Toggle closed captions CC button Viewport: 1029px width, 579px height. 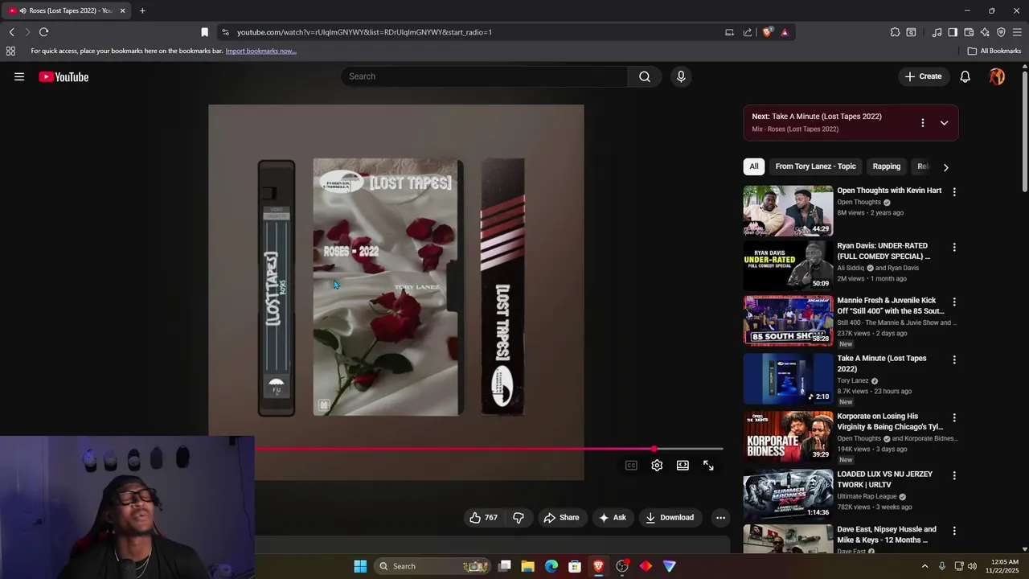point(631,465)
